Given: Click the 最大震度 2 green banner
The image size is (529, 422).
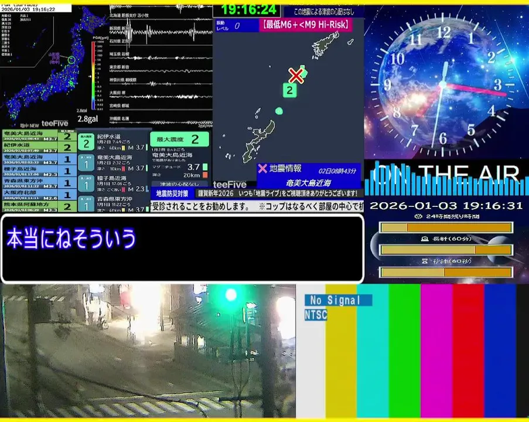Looking at the screenshot, I should pyautogui.click(x=179, y=139).
